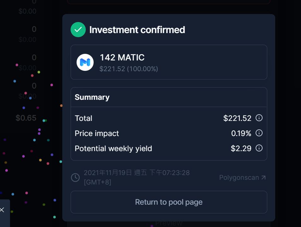Click the Return to pool page button
This screenshot has height=227, width=301.
[169, 202]
